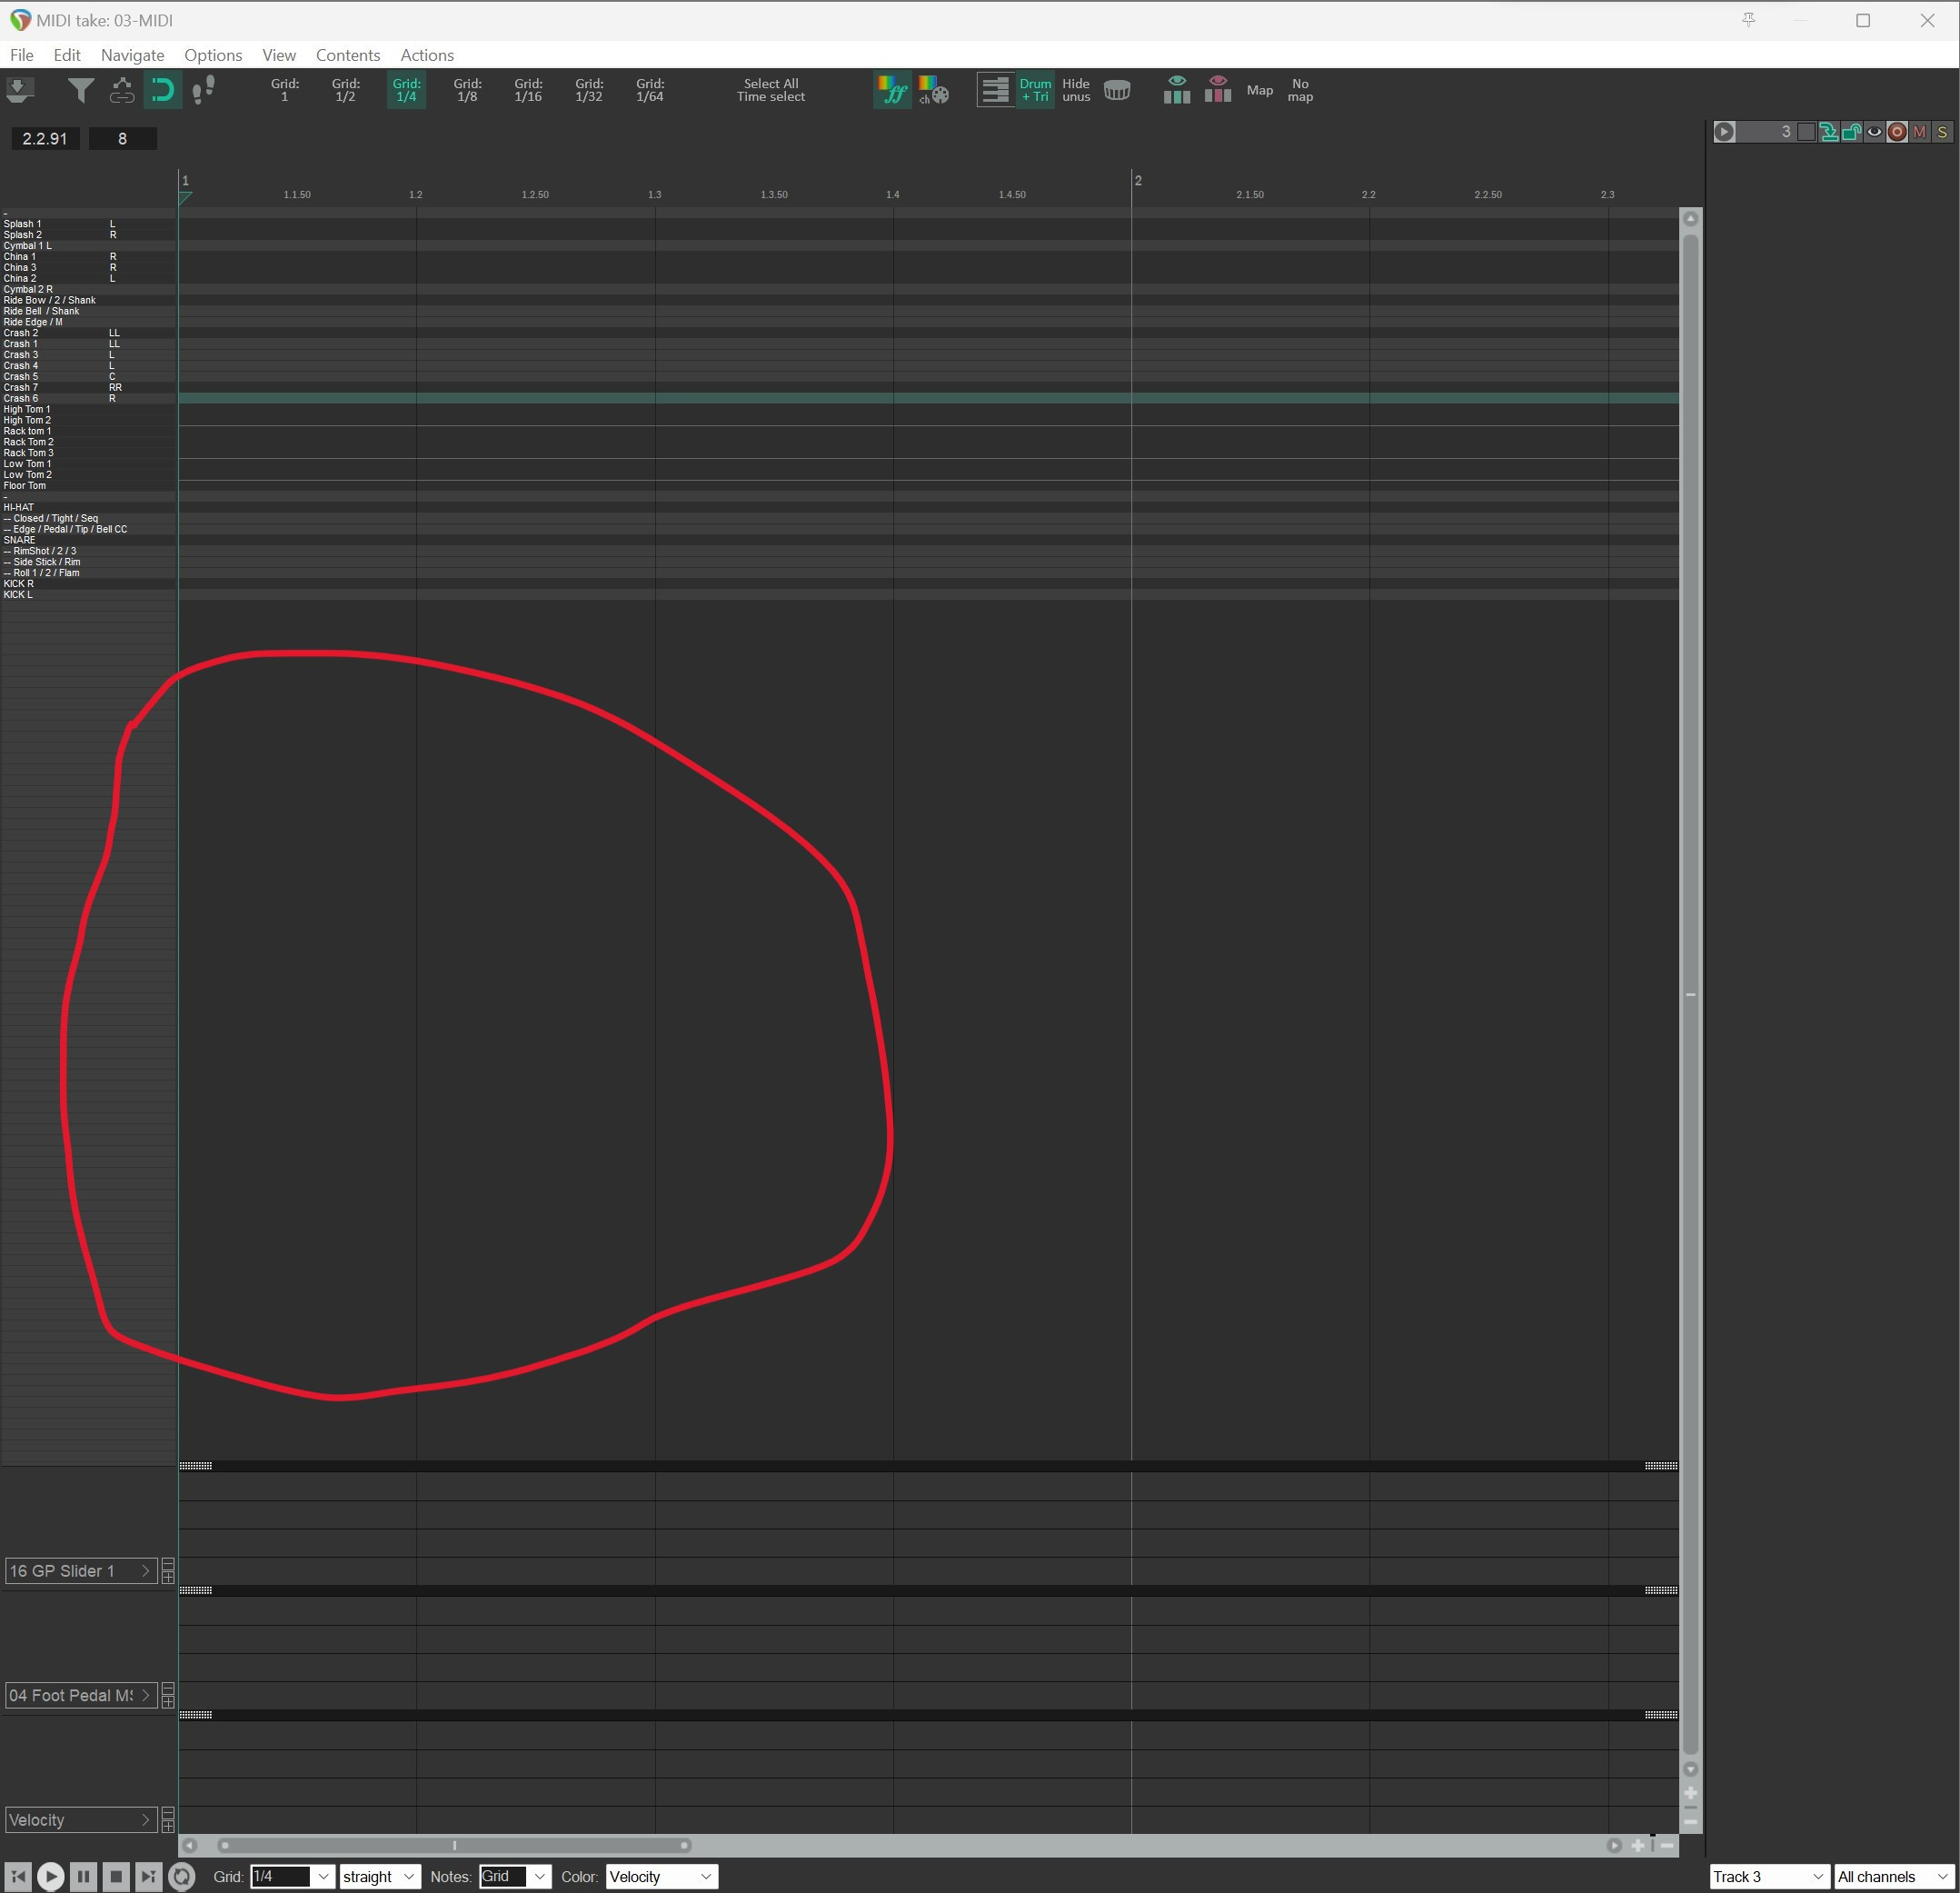
Task: Open the bottom Grid 1/4 combo box
Action: coord(291,1876)
